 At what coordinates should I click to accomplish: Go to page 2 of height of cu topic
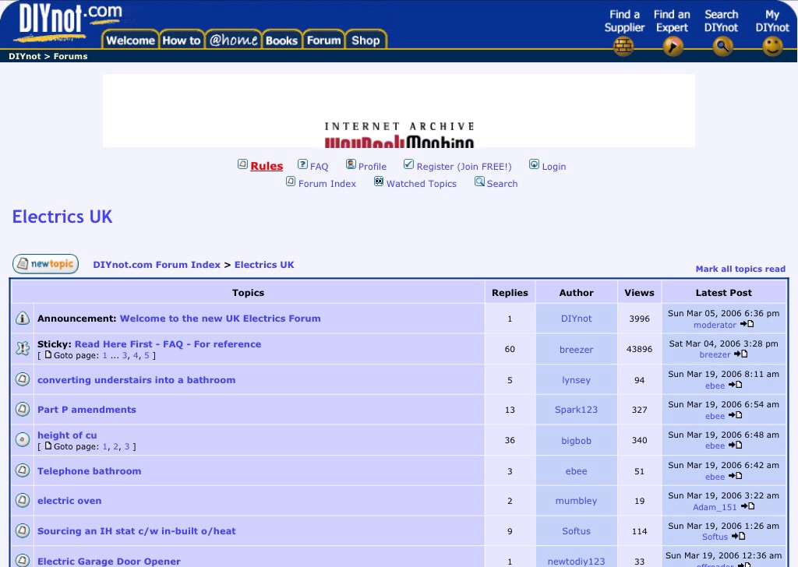pos(115,447)
